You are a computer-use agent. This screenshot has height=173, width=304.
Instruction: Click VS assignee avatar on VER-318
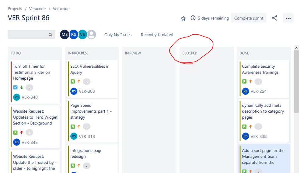tap(74, 136)
